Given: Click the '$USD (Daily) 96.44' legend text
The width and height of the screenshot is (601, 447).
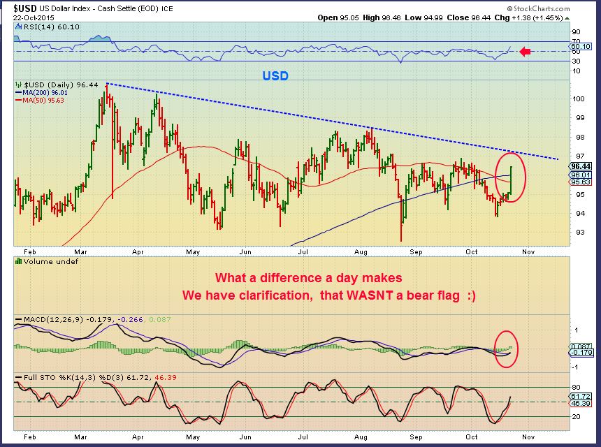Looking at the screenshot, I should pos(61,85).
